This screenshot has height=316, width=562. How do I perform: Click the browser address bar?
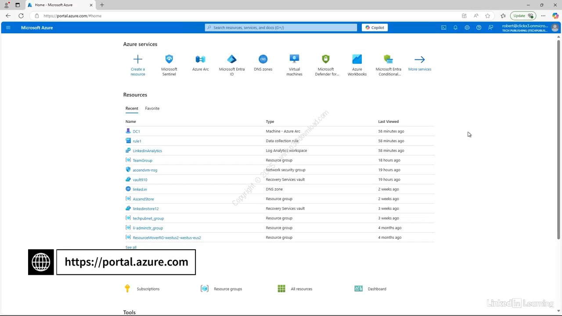click(x=246, y=16)
